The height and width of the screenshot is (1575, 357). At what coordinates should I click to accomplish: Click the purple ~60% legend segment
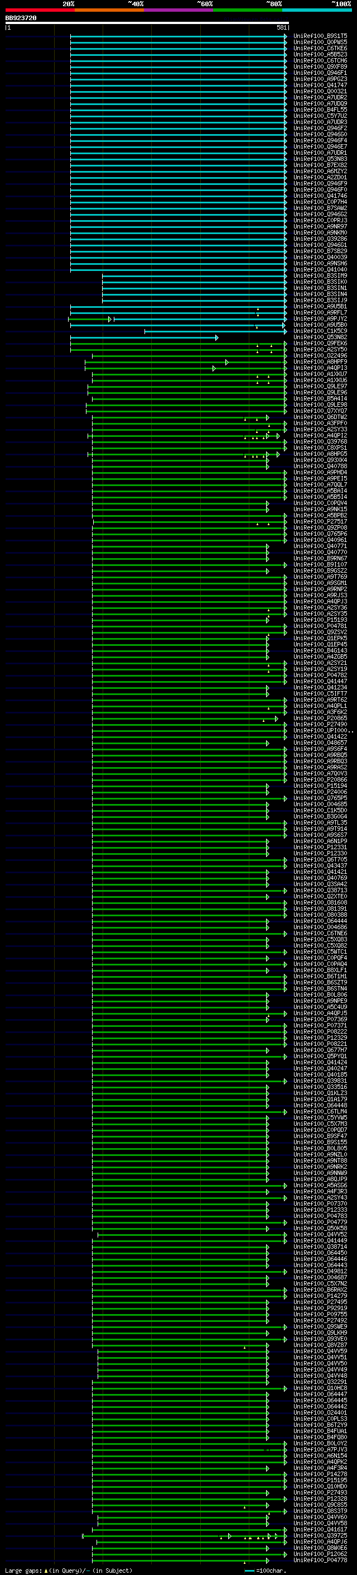(x=178, y=10)
